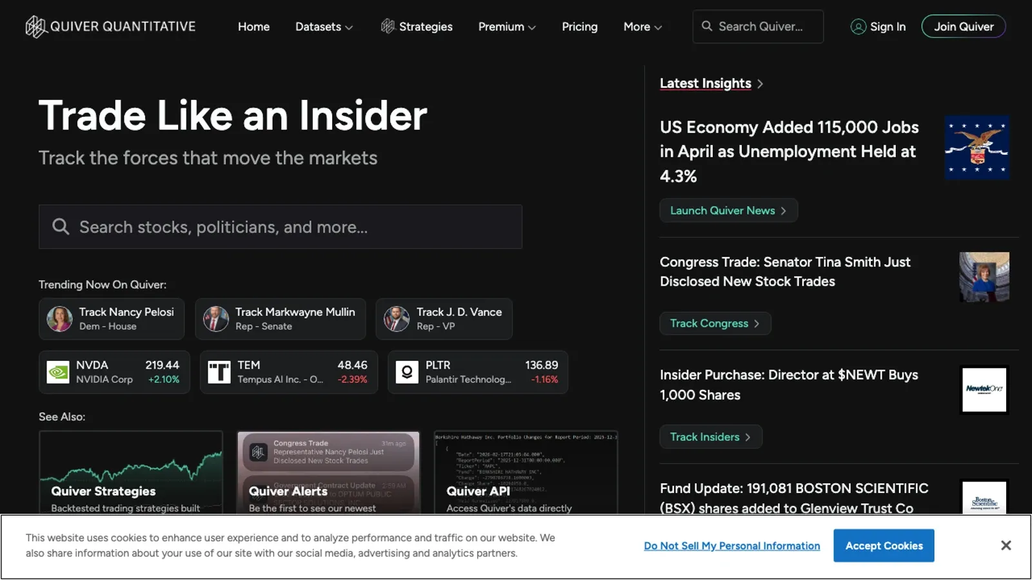This screenshot has width=1032, height=580.
Task: Open the Quiver Strategies thumbnail card
Action: (x=131, y=472)
